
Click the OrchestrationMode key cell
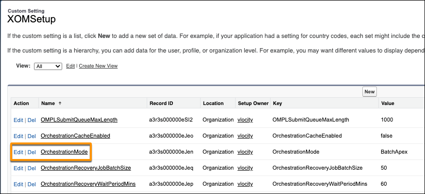pyautogui.click(x=296, y=152)
